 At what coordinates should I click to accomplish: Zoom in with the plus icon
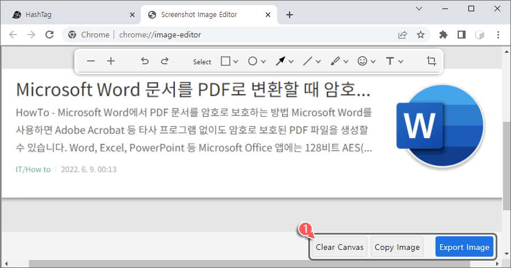pyautogui.click(x=111, y=61)
